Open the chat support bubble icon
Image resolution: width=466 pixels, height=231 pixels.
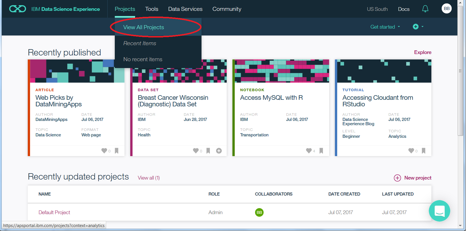[439, 211]
